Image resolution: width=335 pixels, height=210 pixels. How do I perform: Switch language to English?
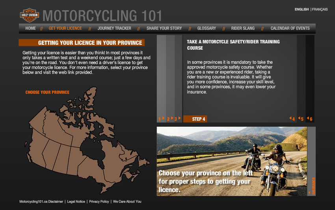coord(301,9)
